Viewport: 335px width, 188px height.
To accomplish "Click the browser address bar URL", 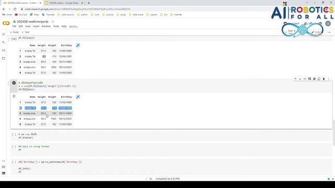I will tap(77, 9).
